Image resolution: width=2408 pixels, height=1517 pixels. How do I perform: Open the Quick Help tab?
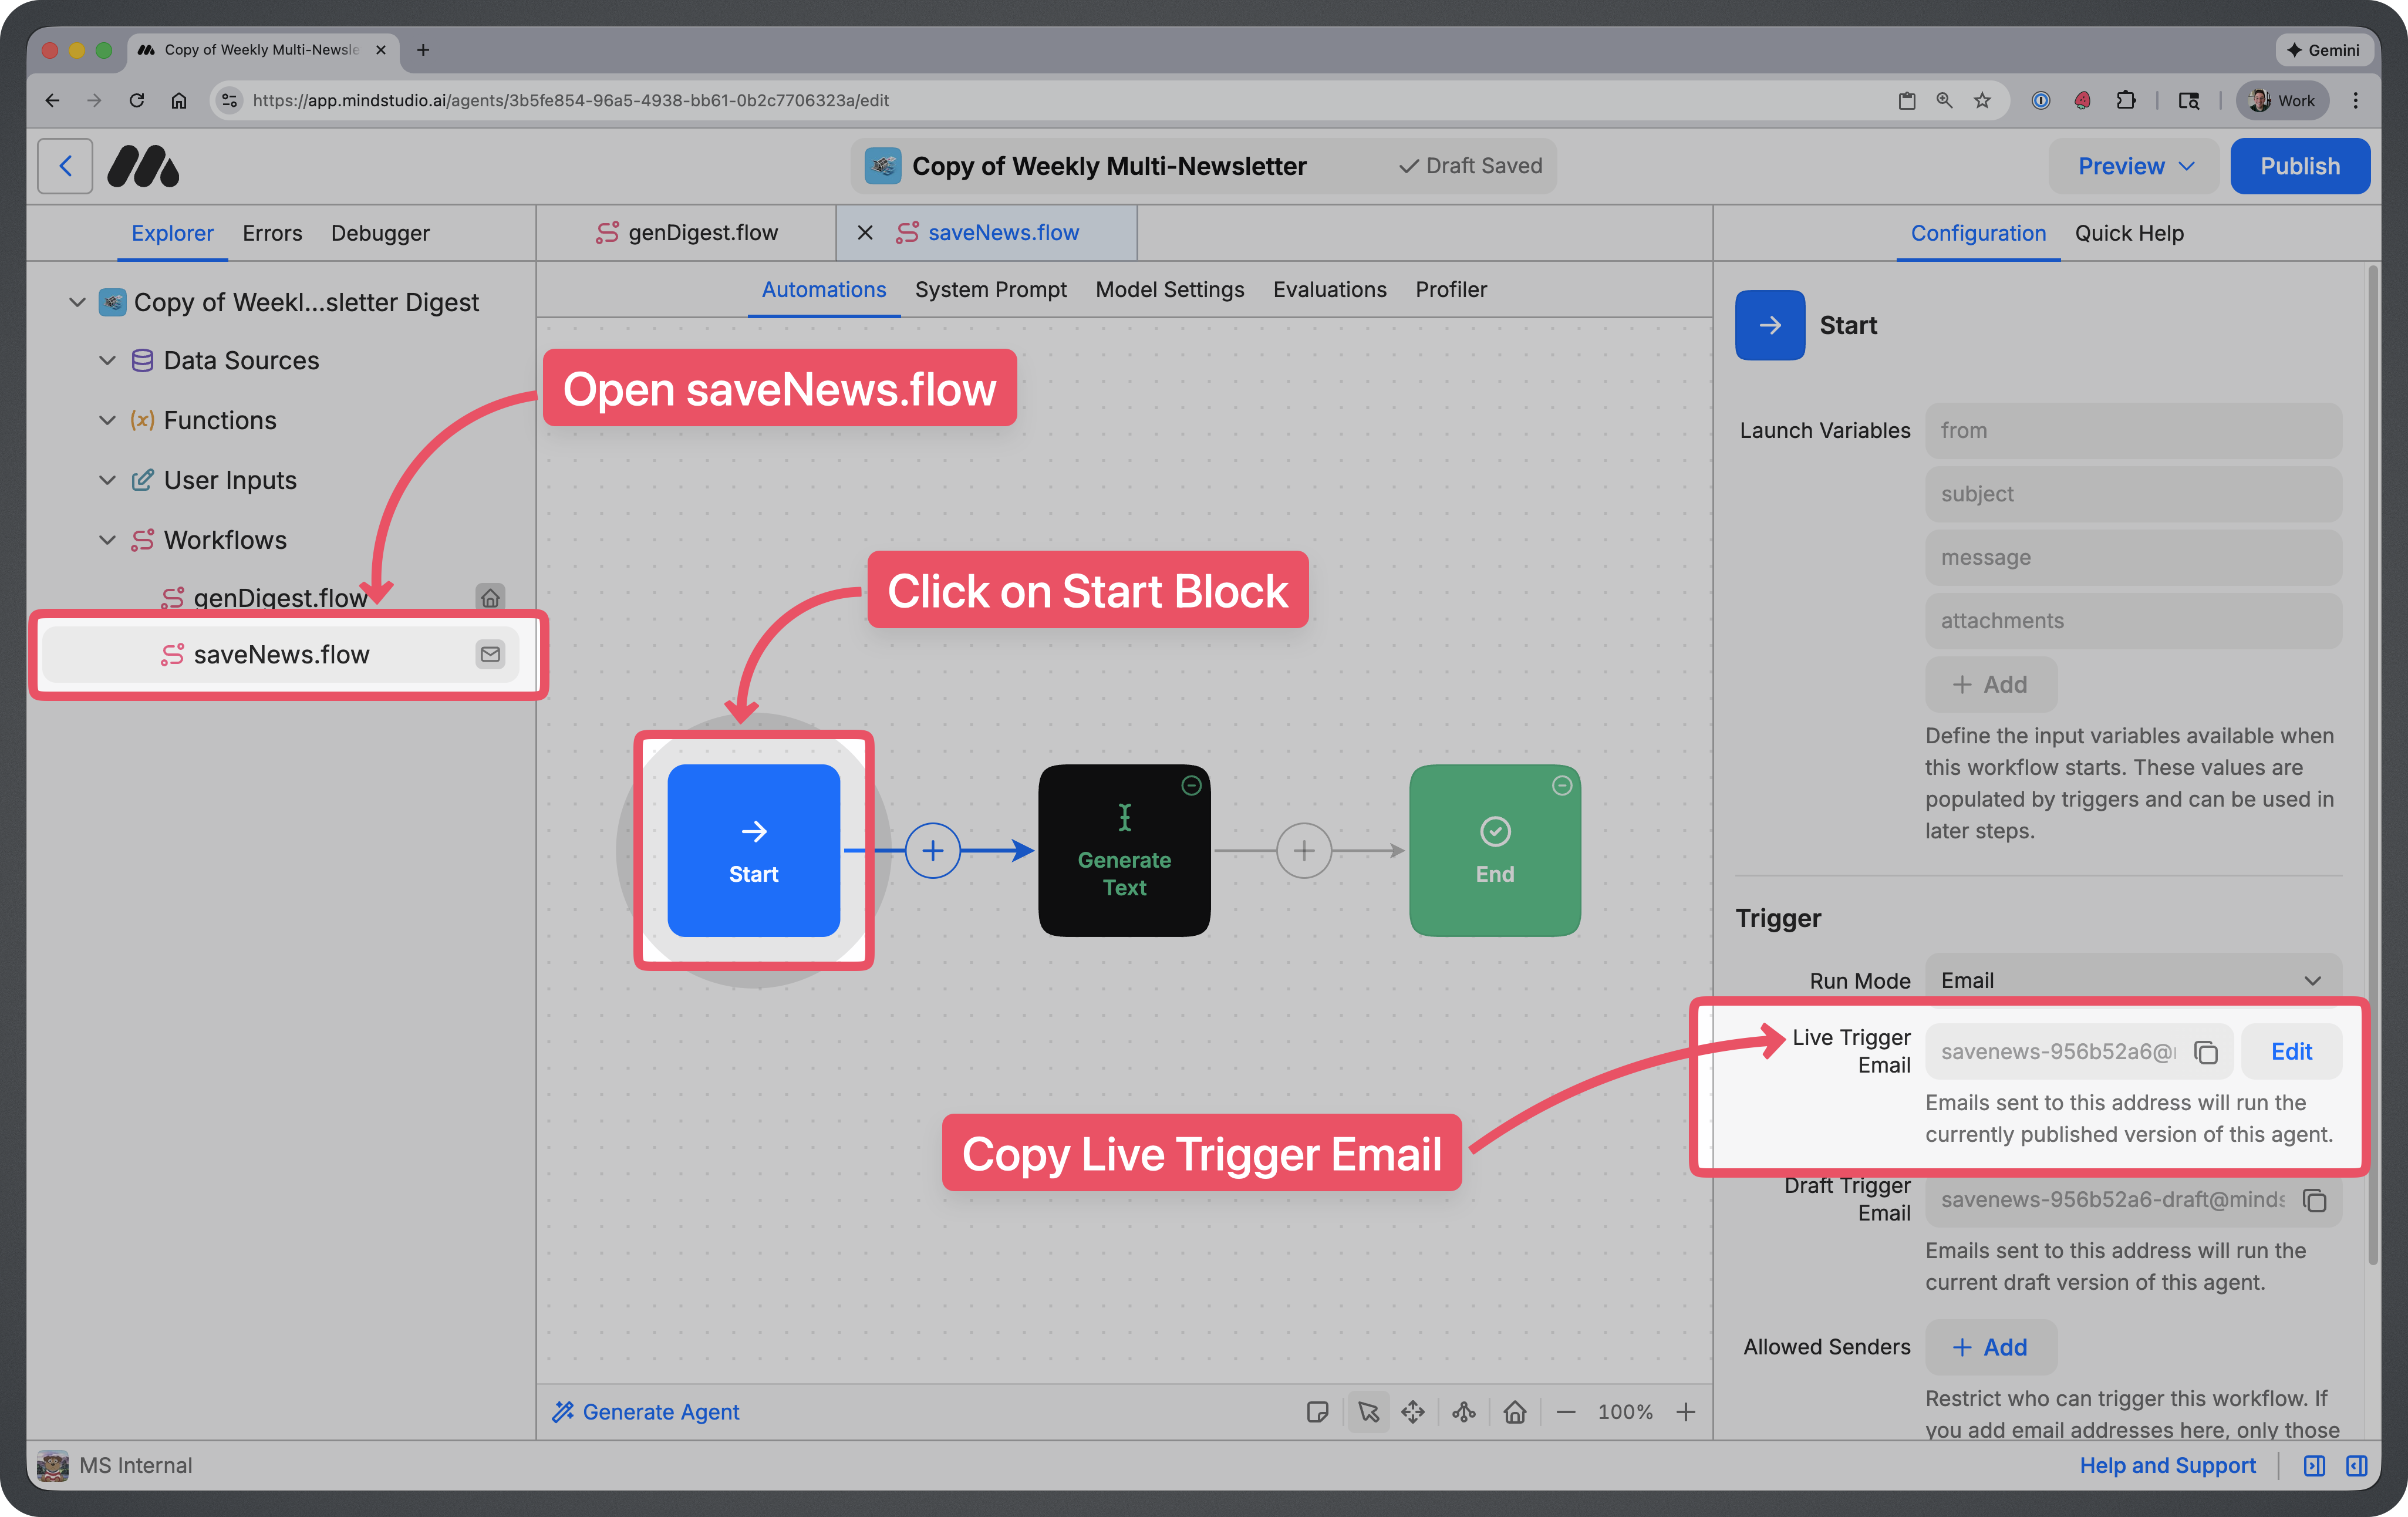(2129, 233)
